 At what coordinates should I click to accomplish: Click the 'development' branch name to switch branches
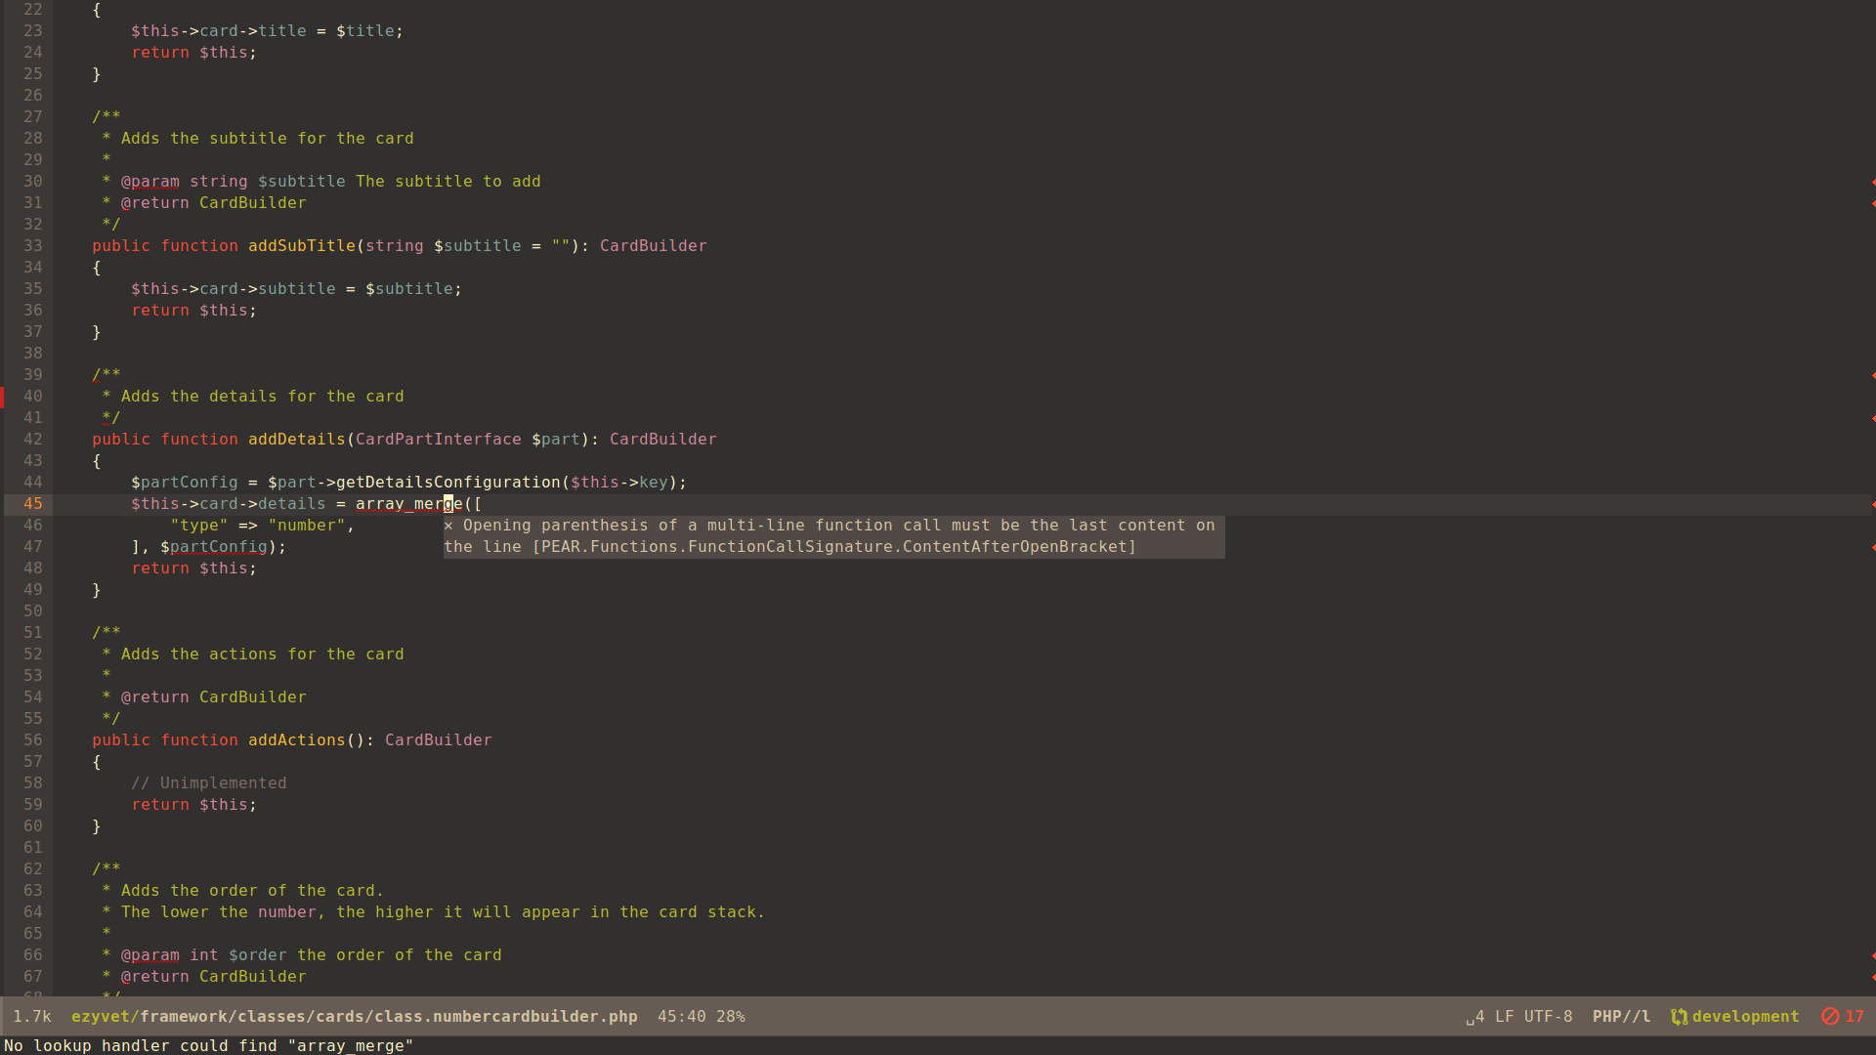(x=1745, y=1016)
